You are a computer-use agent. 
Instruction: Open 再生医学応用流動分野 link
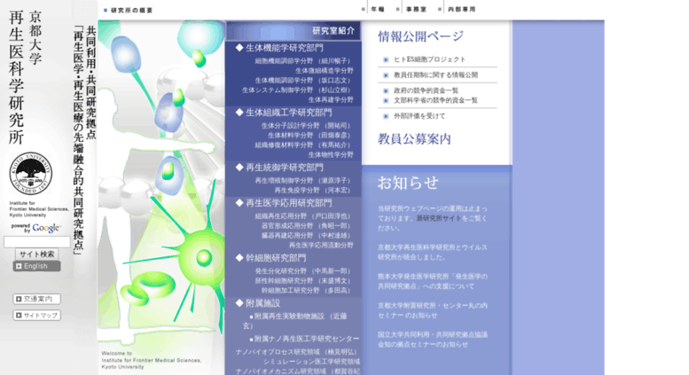[321, 245]
